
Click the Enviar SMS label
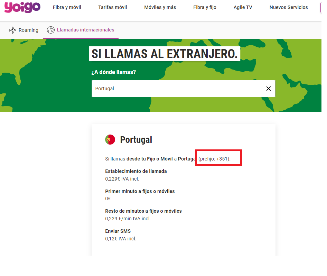tap(118, 231)
